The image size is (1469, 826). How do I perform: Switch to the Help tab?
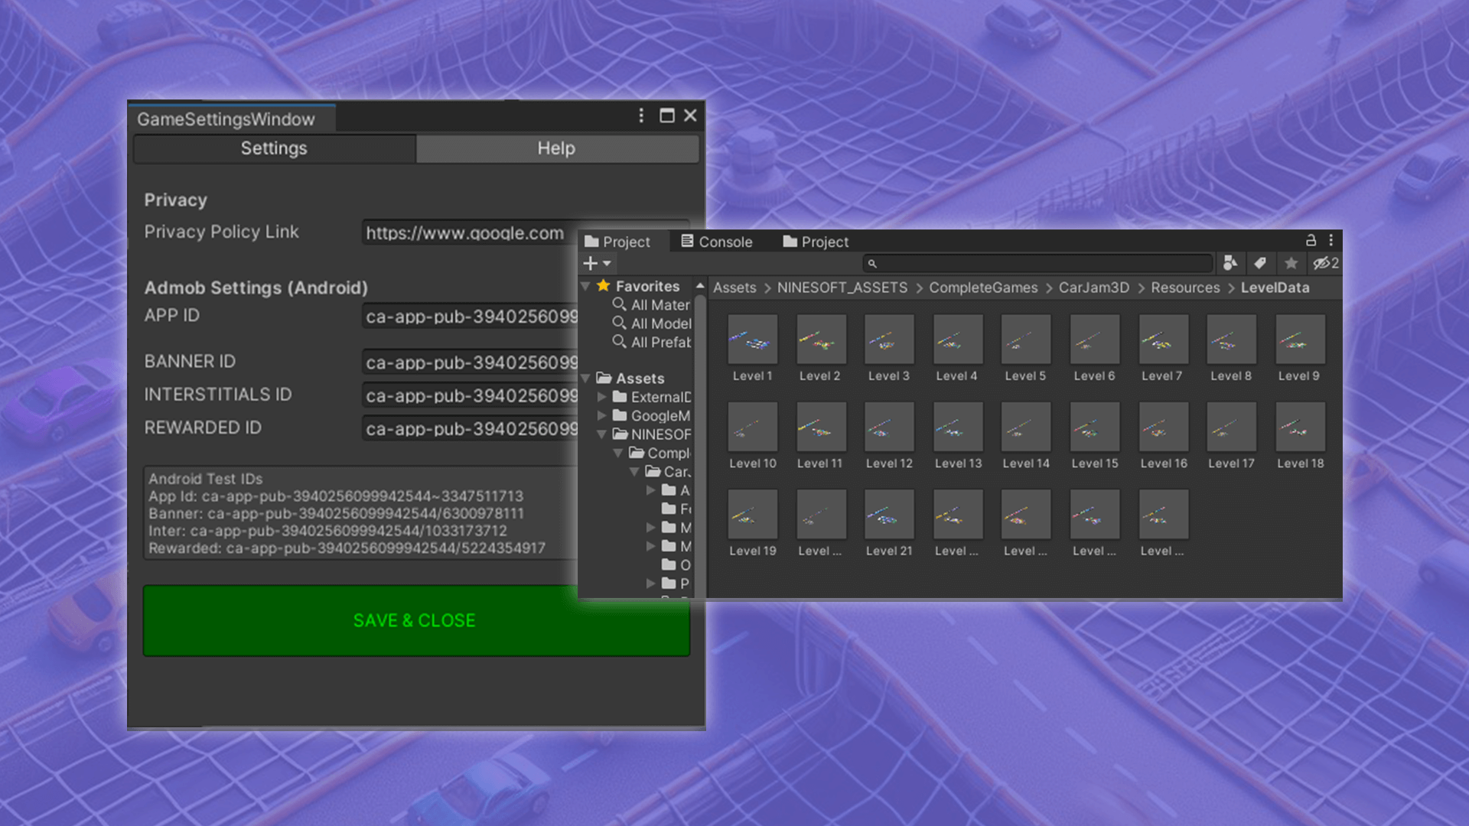pyautogui.click(x=556, y=148)
